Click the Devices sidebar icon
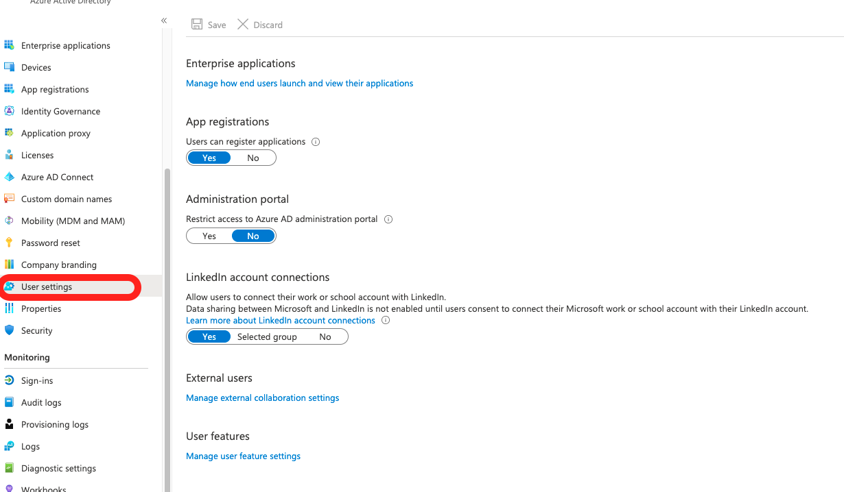Screen dimensions: 844x492 pos(9,67)
